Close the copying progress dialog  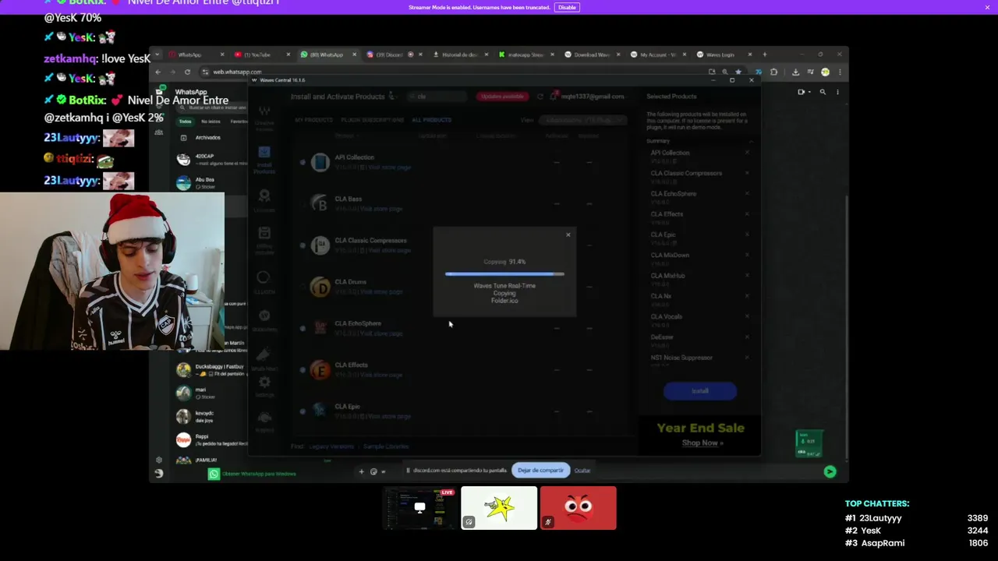point(568,235)
